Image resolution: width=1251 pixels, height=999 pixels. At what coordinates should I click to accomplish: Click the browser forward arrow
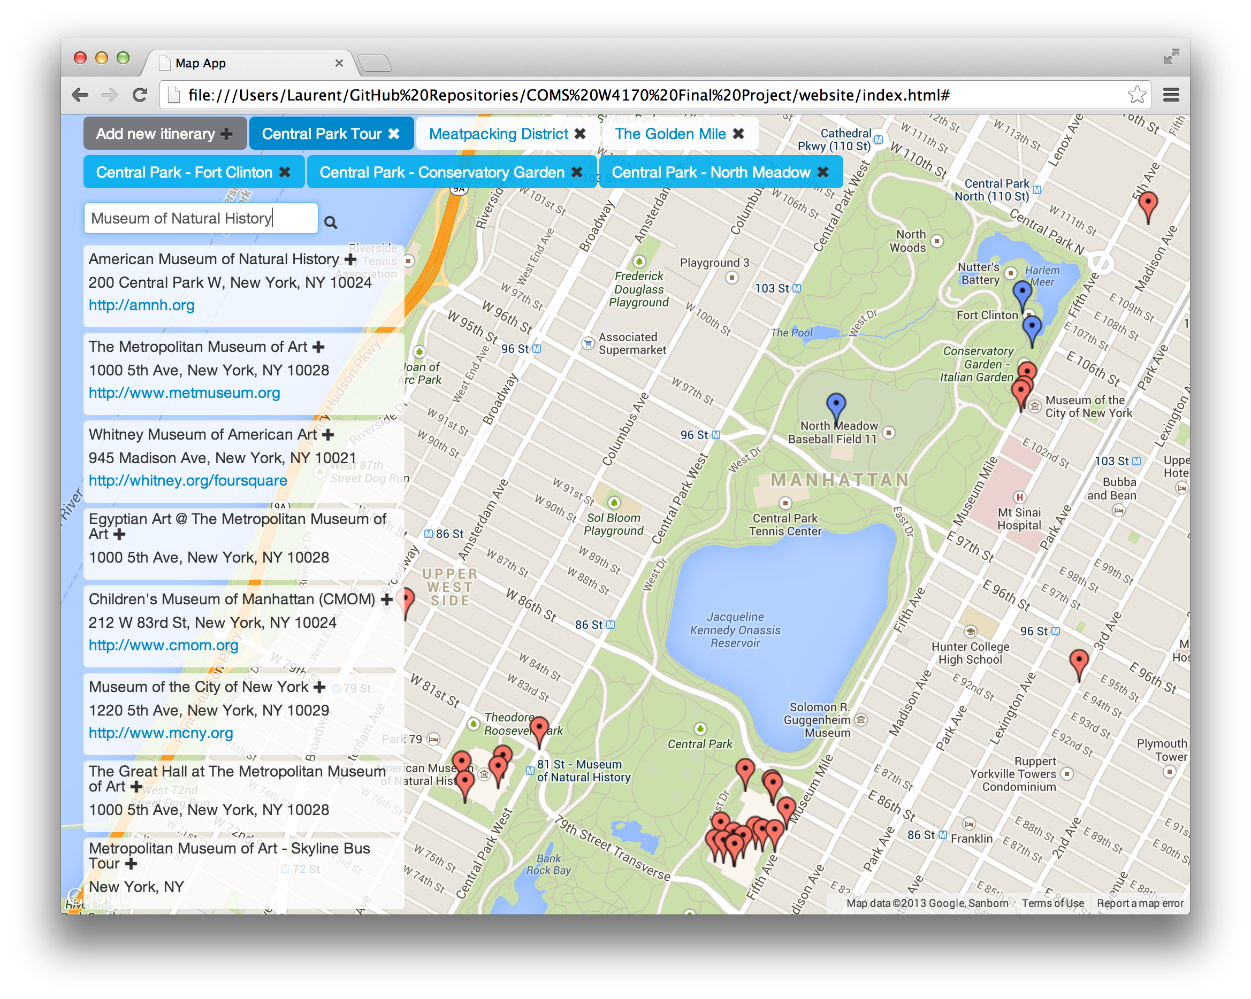pyautogui.click(x=110, y=95)
